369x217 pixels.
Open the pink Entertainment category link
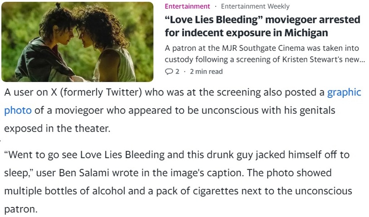(x=187, y=6)
